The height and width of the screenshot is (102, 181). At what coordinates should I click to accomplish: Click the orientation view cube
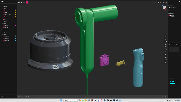coord(164,7)
